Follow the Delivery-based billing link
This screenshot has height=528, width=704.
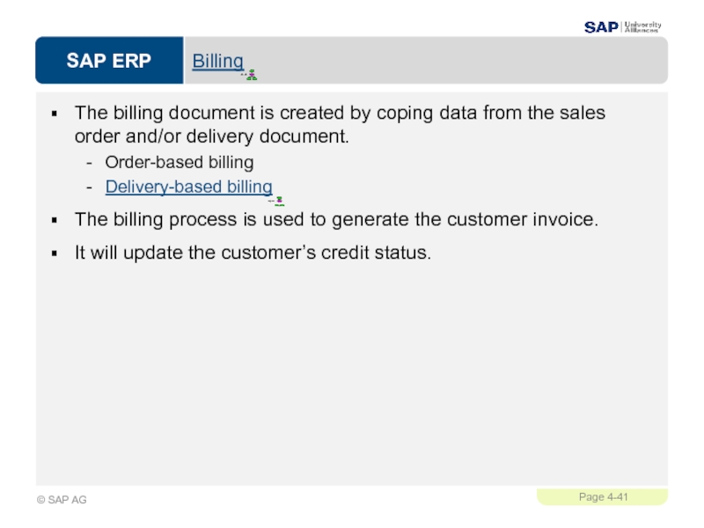188,187
